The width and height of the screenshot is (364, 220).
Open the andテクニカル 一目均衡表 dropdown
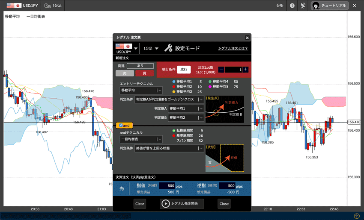click(x=141, y=139)
